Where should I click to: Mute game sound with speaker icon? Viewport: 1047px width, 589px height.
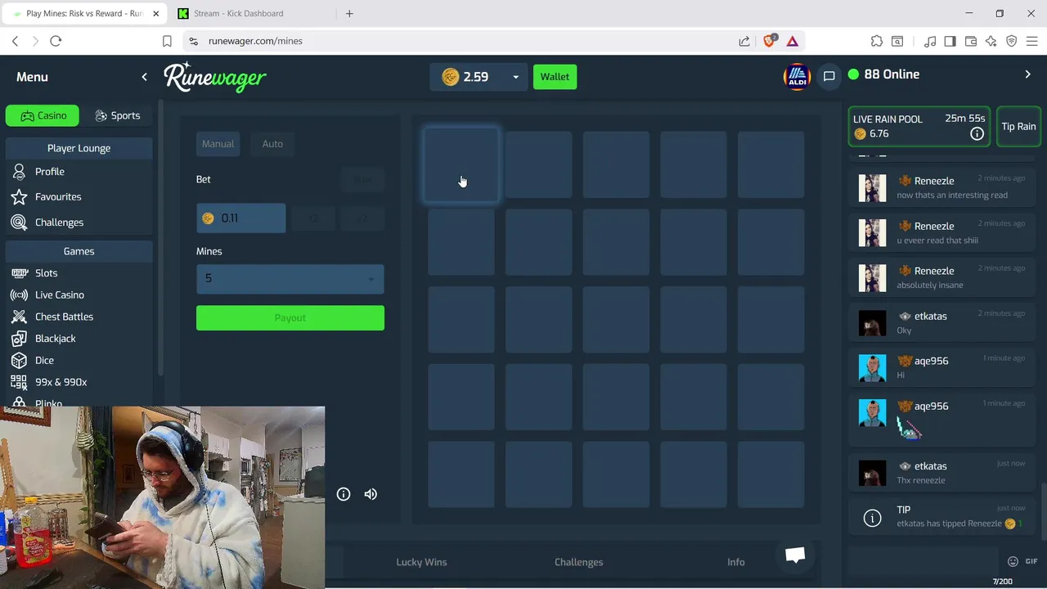click(x=371, y=494)
